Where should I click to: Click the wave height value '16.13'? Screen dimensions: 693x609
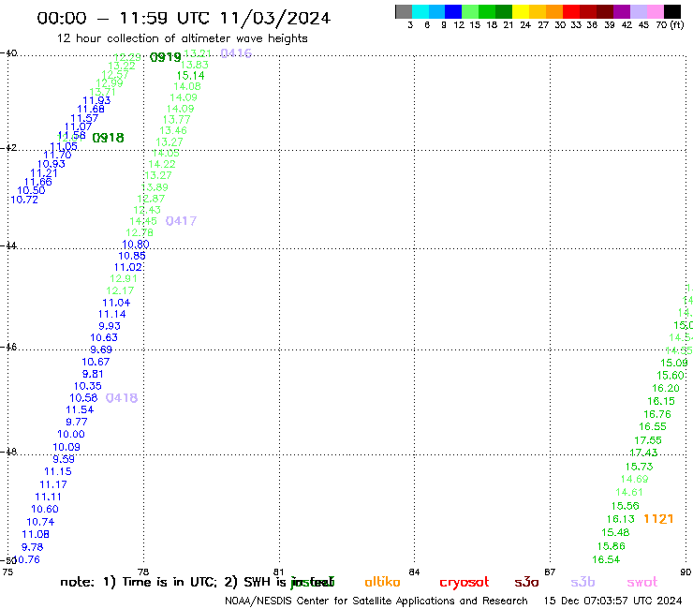621,519
